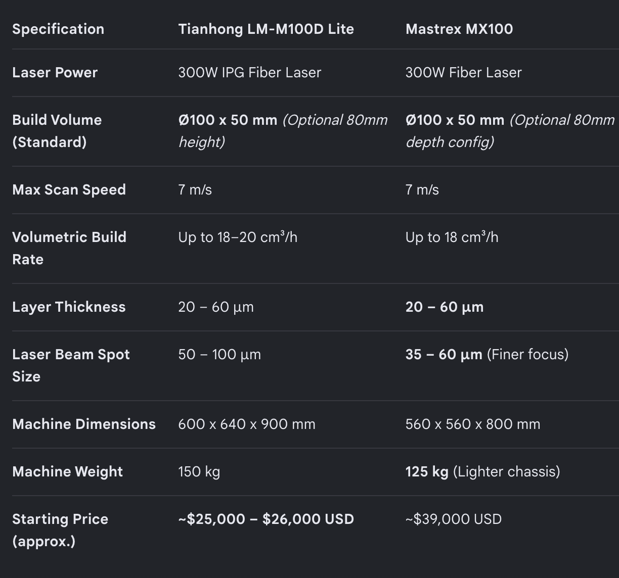
Task: Select the 560 x 560 x 800 mm value
Action: [x=473, y=424]
